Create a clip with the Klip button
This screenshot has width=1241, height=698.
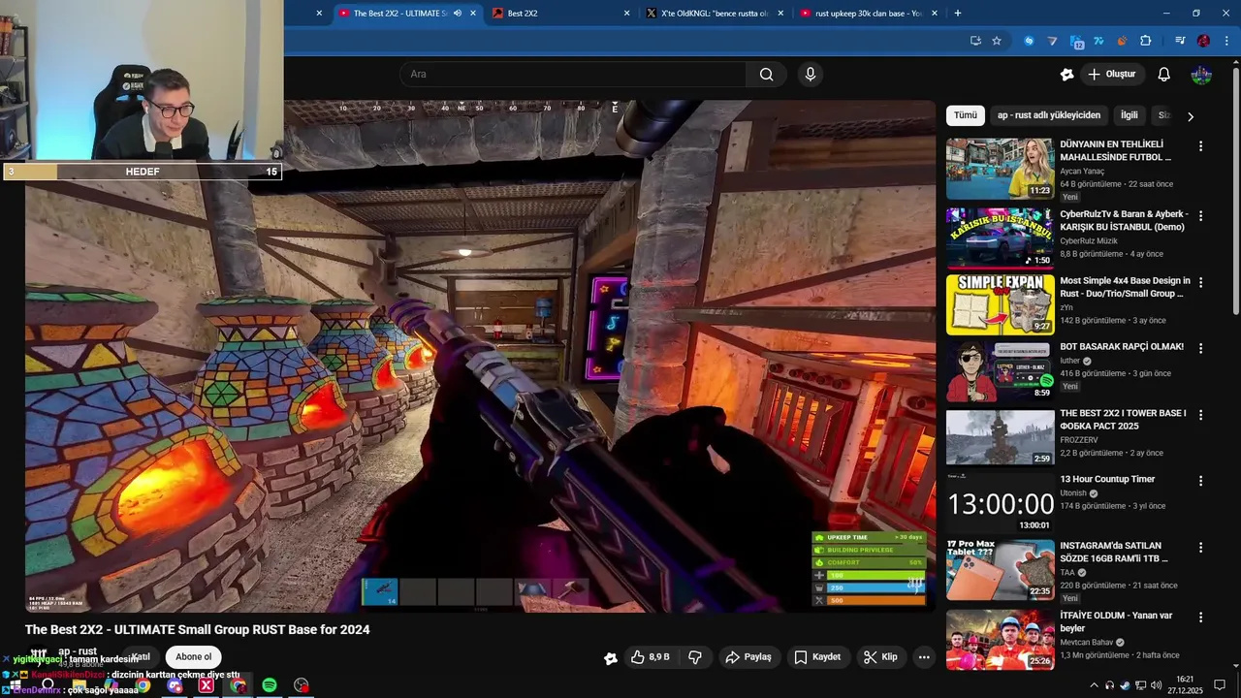coord(881,656)
